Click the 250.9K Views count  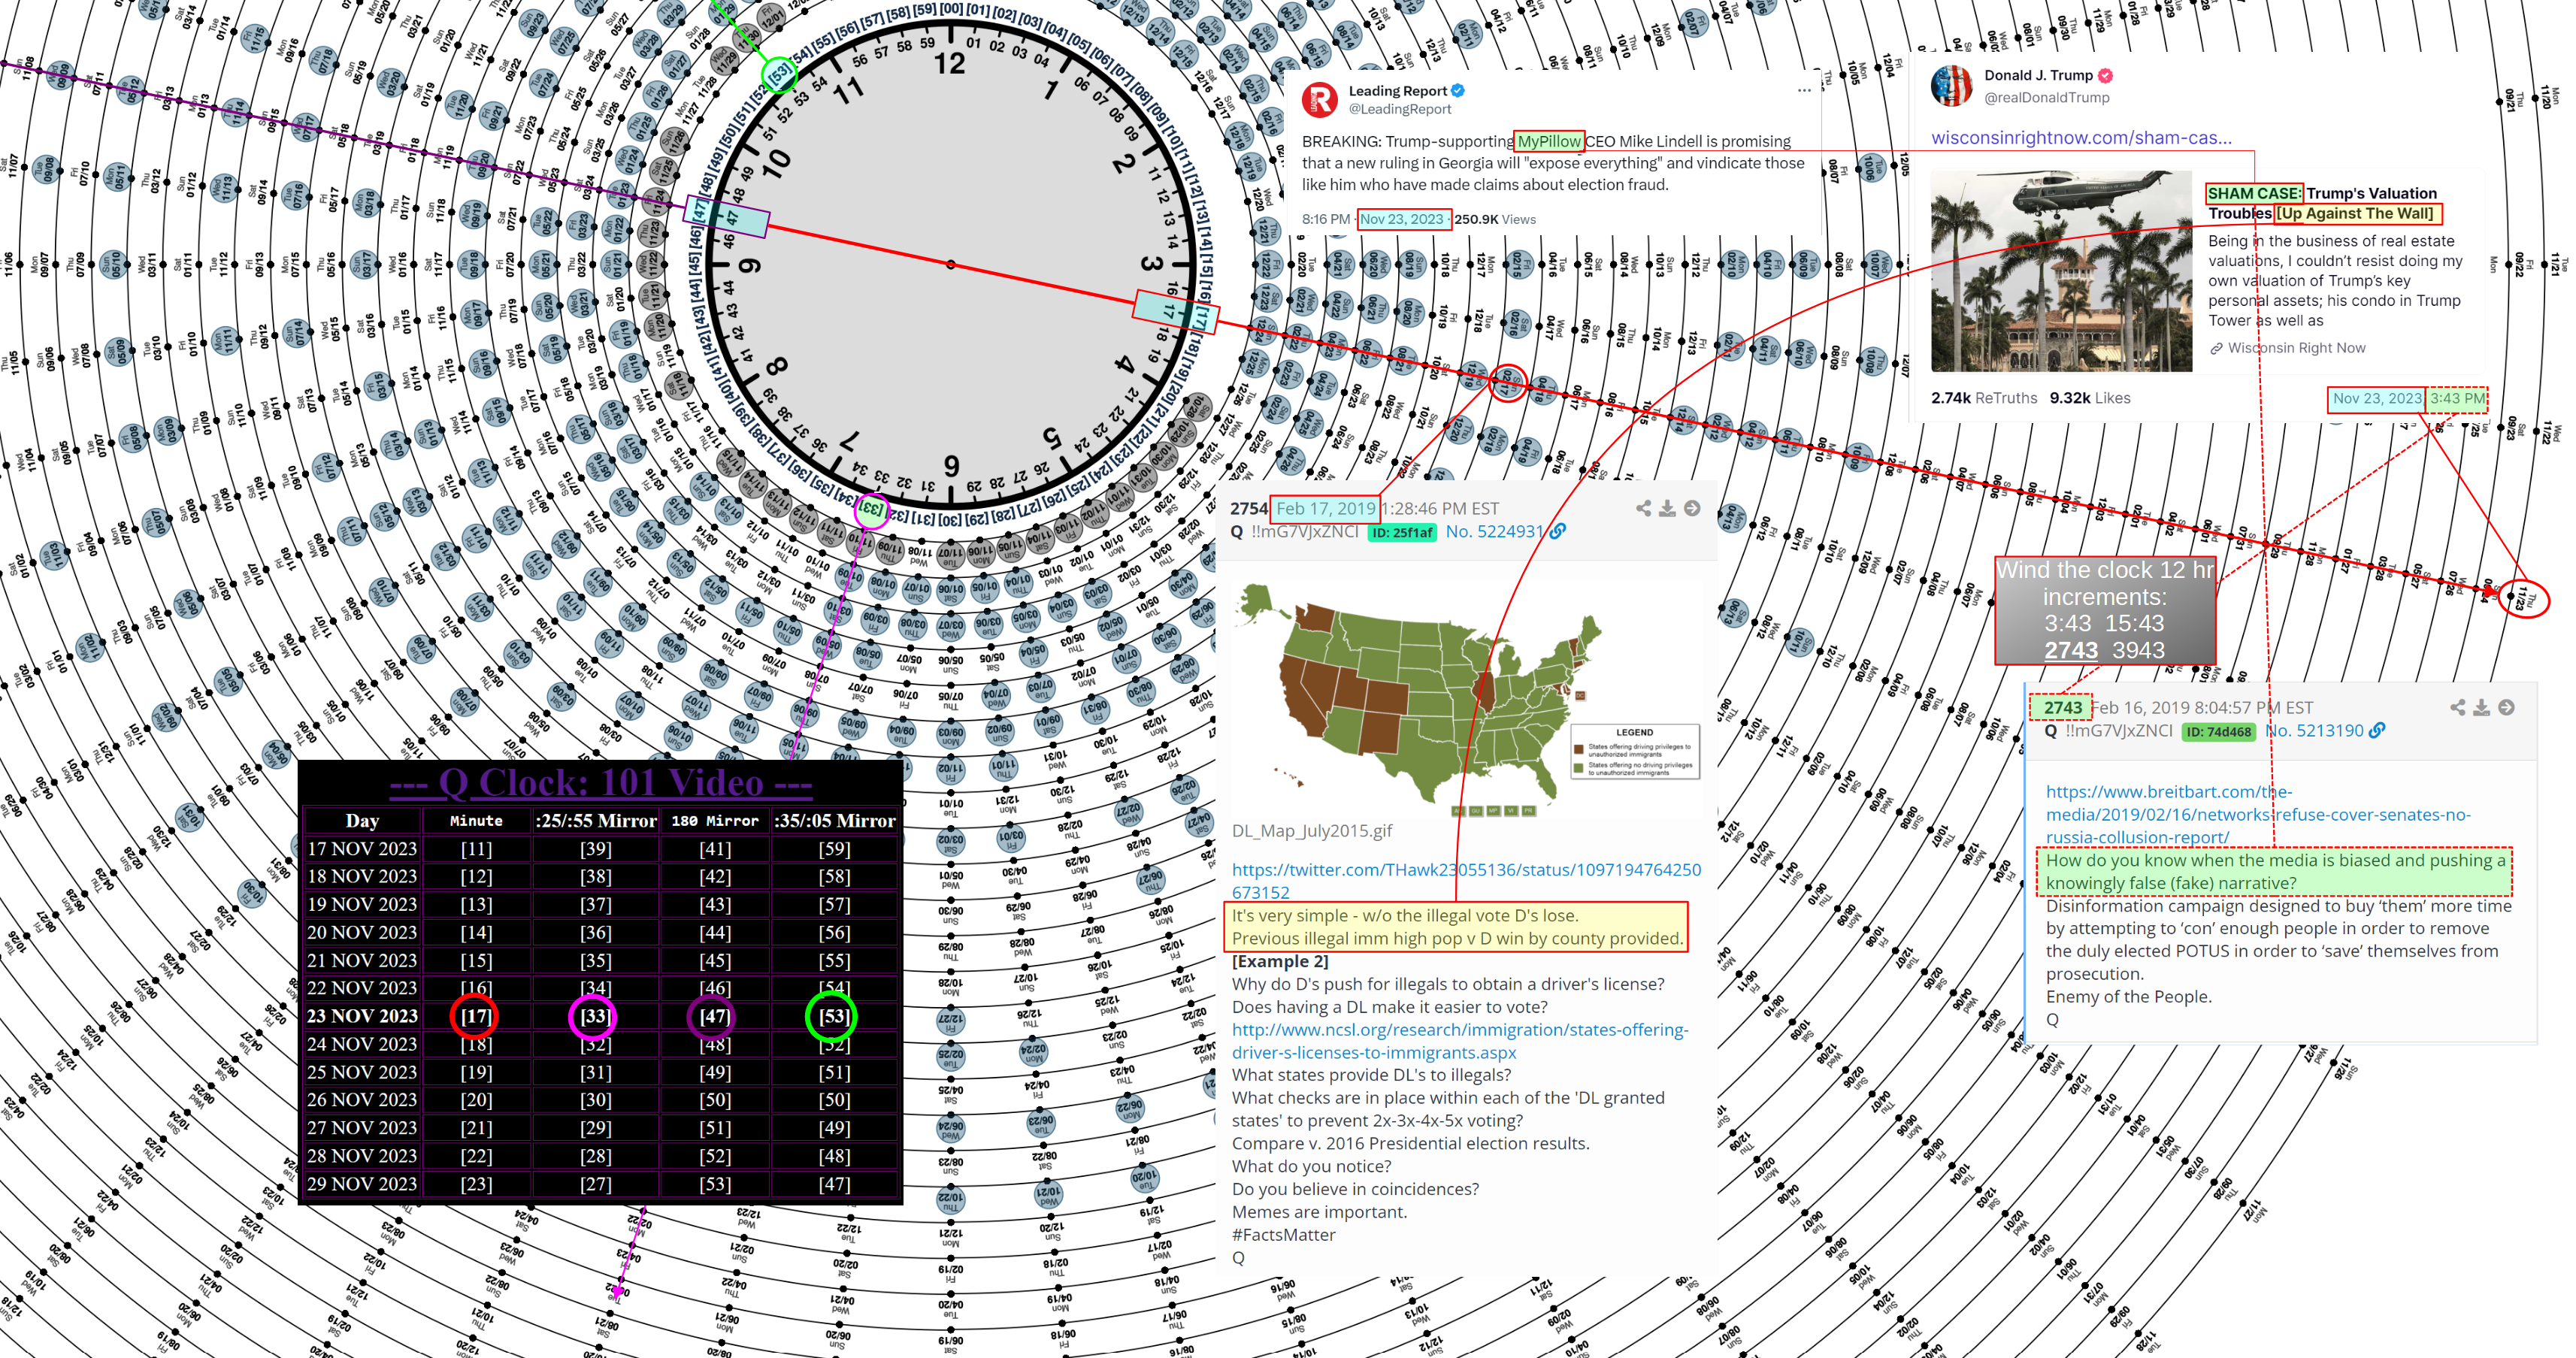pyautogui.click(x=1494, y=219)
